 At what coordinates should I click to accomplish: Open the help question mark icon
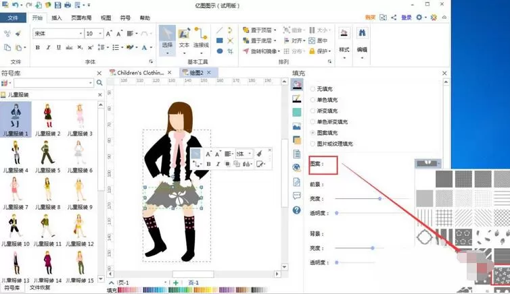point(297,210)
